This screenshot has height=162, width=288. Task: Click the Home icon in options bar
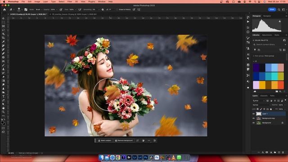tap(4, 9)
